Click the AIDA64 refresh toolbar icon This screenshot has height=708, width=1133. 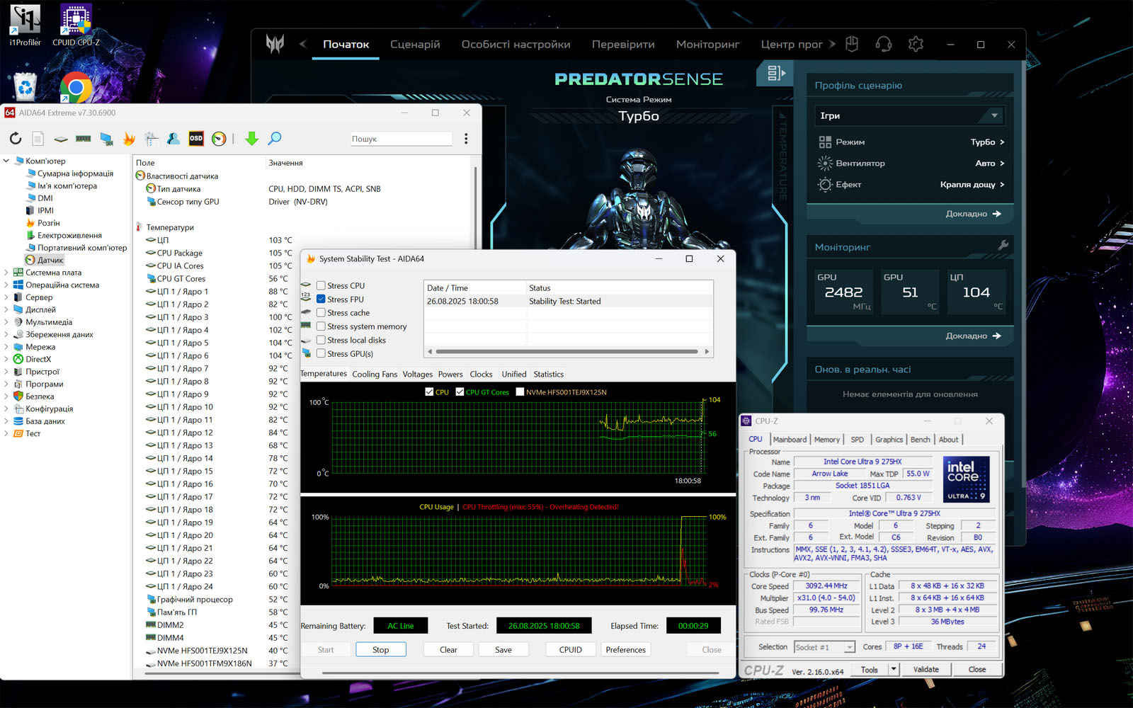click(16, 139)
